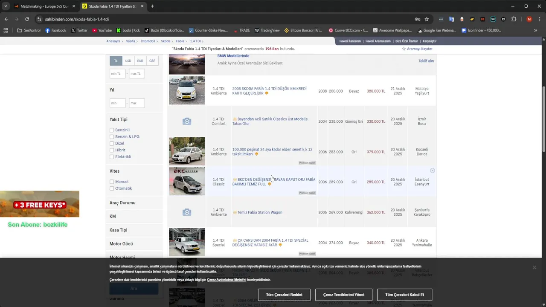Image resolution: width=546 pixels, height=307 pixels.
Task: Click the min TL price field
Action: [x=117, y=74]
